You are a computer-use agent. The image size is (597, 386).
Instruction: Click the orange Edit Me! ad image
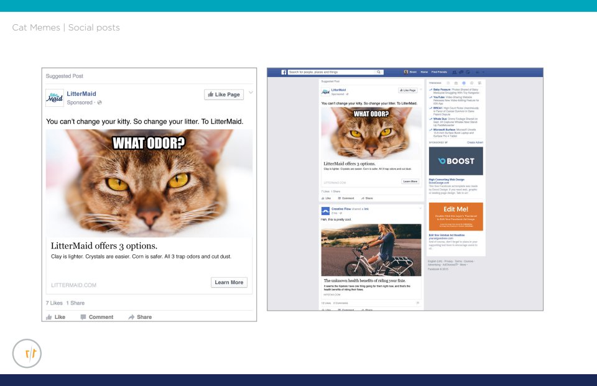456,216
